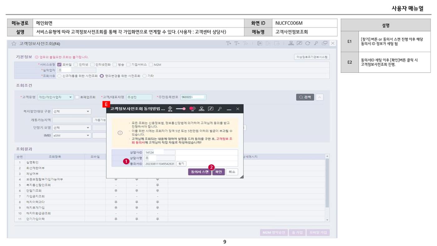The width and height of the screenshot is (437, 246).
Task: Close the 고객정보사전조회 동의방법 dialog
Action: (x=238, y=109)
